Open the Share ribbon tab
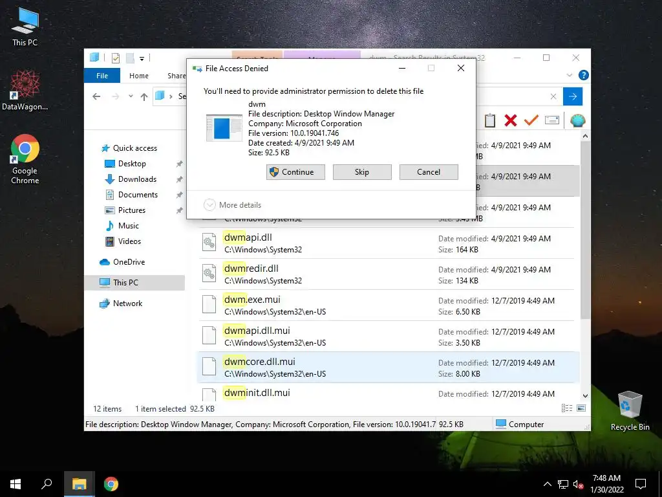 tap(176, 76)
